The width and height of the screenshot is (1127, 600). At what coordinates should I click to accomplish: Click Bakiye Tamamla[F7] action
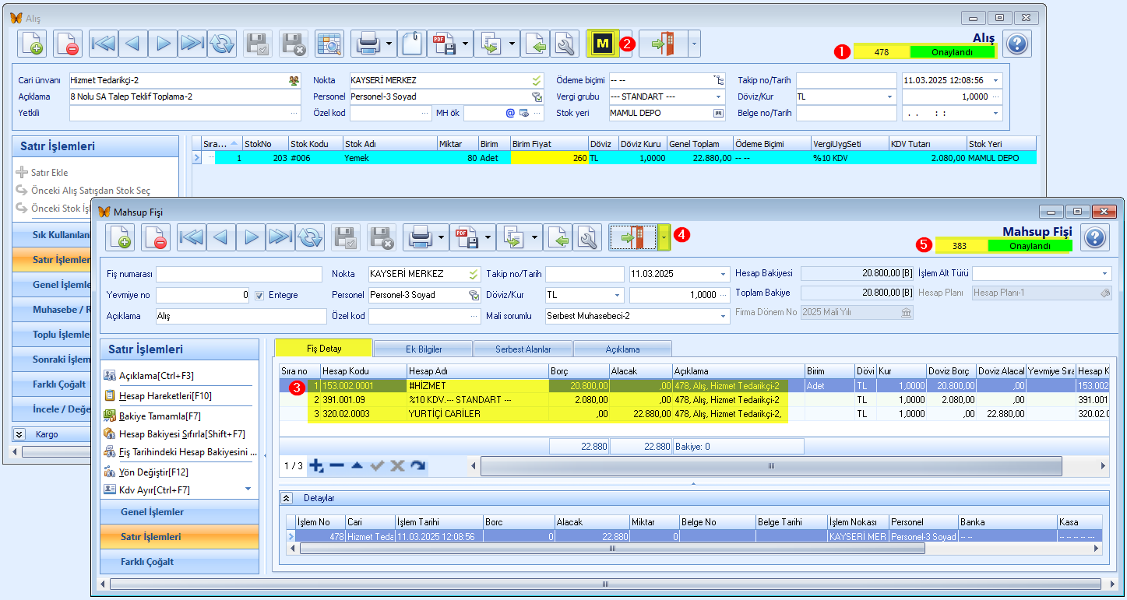pos(153,416)
